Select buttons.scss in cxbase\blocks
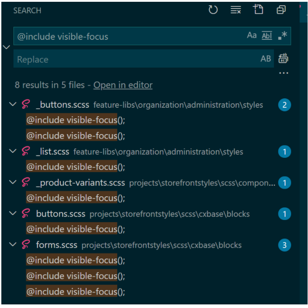The width and height of the screenshot is (308, 308). click(x=150, y=214)
